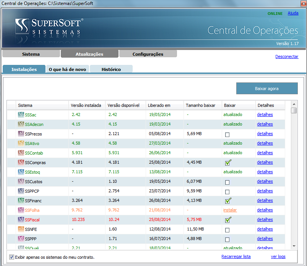Click the 'Tamanho baixar' column header

[x=203, y=105]
